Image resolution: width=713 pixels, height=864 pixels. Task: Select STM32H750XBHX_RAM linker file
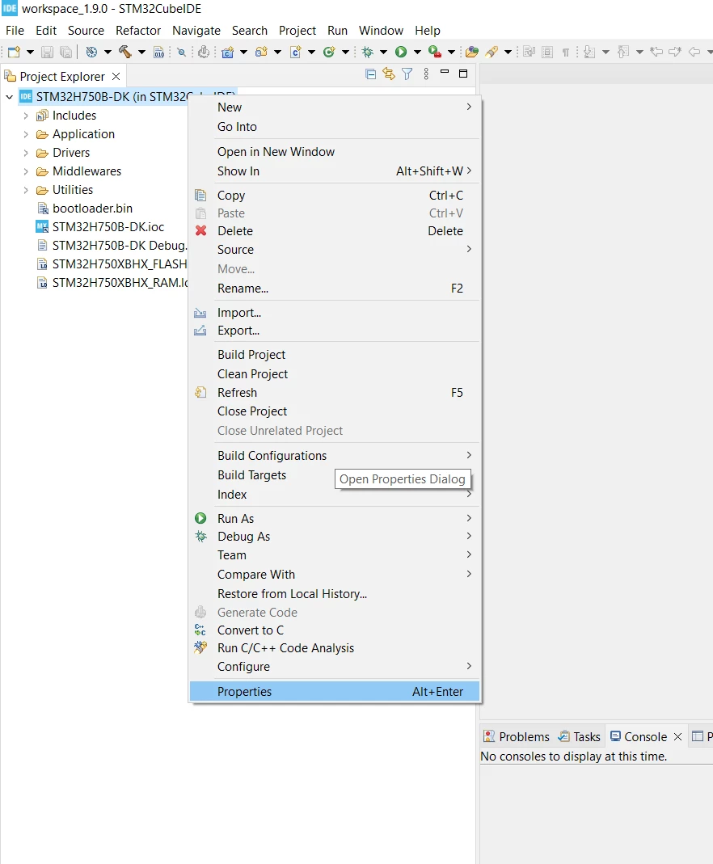pyautogui.click(x=112, y=283)
